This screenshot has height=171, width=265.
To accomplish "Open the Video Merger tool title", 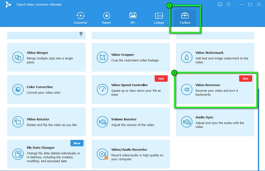I will (38, 53).
